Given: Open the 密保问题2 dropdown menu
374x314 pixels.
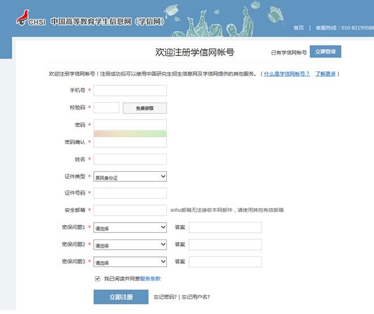Looking at the screenshot, I should 130,245.
